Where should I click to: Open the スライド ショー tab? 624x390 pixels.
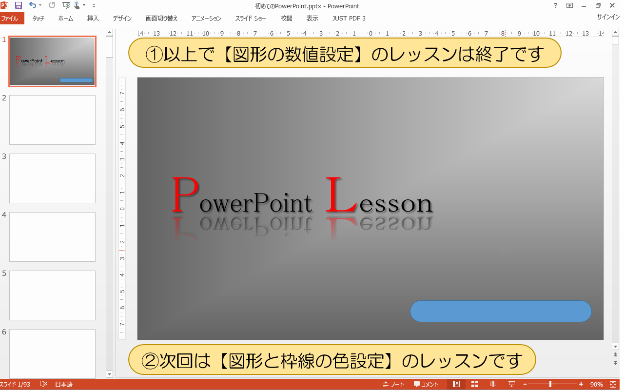coord(251,19)
